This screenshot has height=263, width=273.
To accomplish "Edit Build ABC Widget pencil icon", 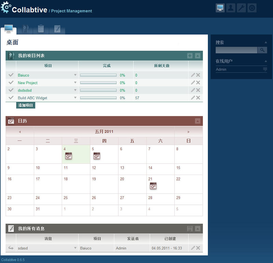I will click(193, 98).
